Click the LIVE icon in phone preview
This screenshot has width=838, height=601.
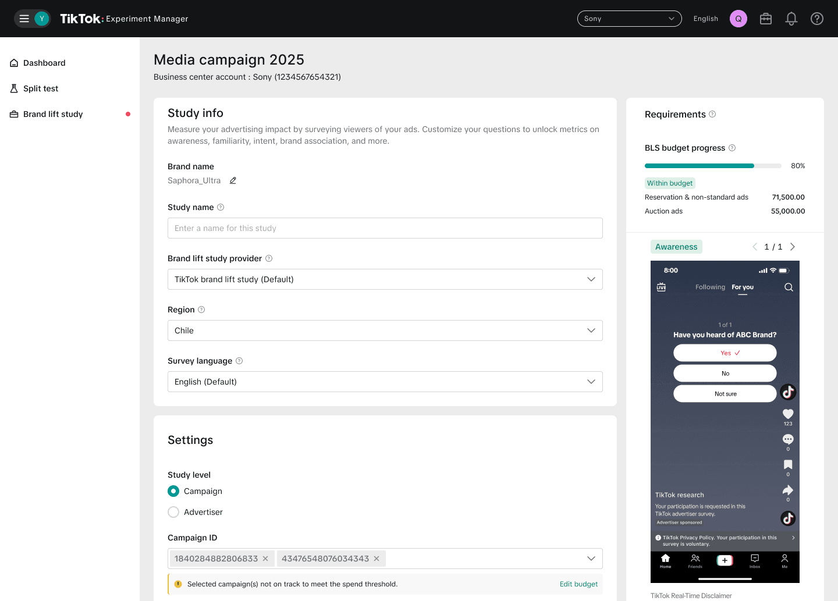point(661,287)
